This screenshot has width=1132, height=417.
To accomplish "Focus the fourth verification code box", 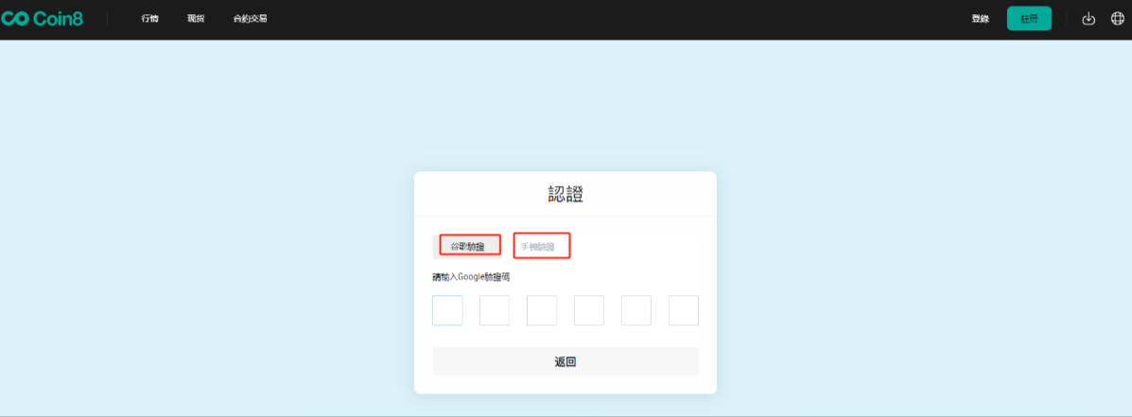I will coord(589,310).
